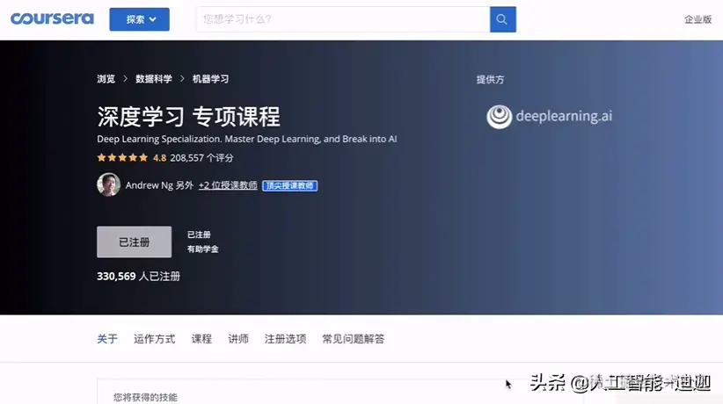
Task: Click the deeplearning.ai provider logo
Action: click(549, 117)
